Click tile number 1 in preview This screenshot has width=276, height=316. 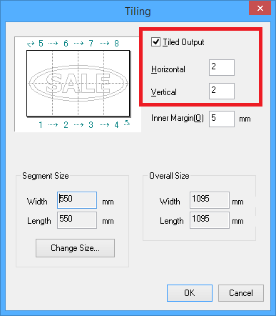41,124
